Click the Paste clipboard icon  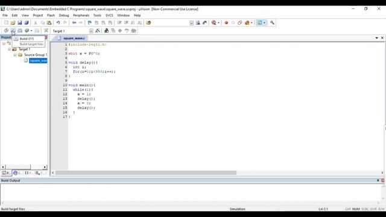49,23
